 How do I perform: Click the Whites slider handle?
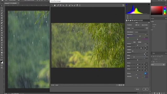coord(134,57)
